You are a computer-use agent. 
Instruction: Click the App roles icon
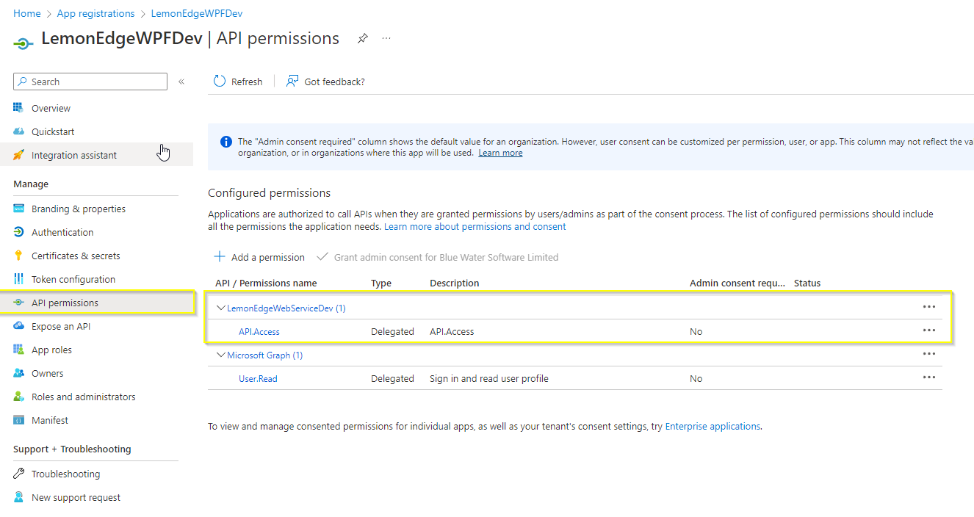point(19,350)
